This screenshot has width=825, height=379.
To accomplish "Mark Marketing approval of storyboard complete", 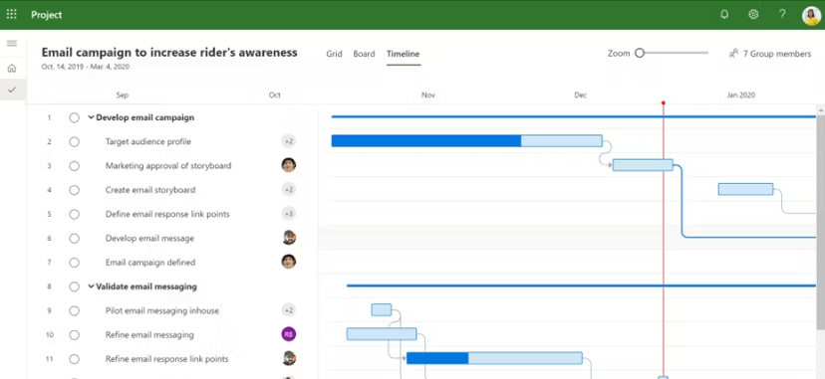I will tap(74, 166).
